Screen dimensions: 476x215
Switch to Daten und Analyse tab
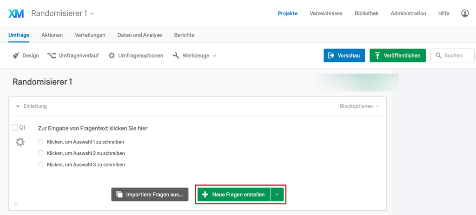[139, 35]
